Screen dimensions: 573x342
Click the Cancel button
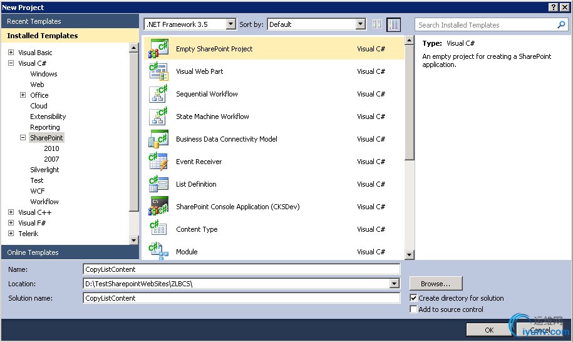pos(540,330)
